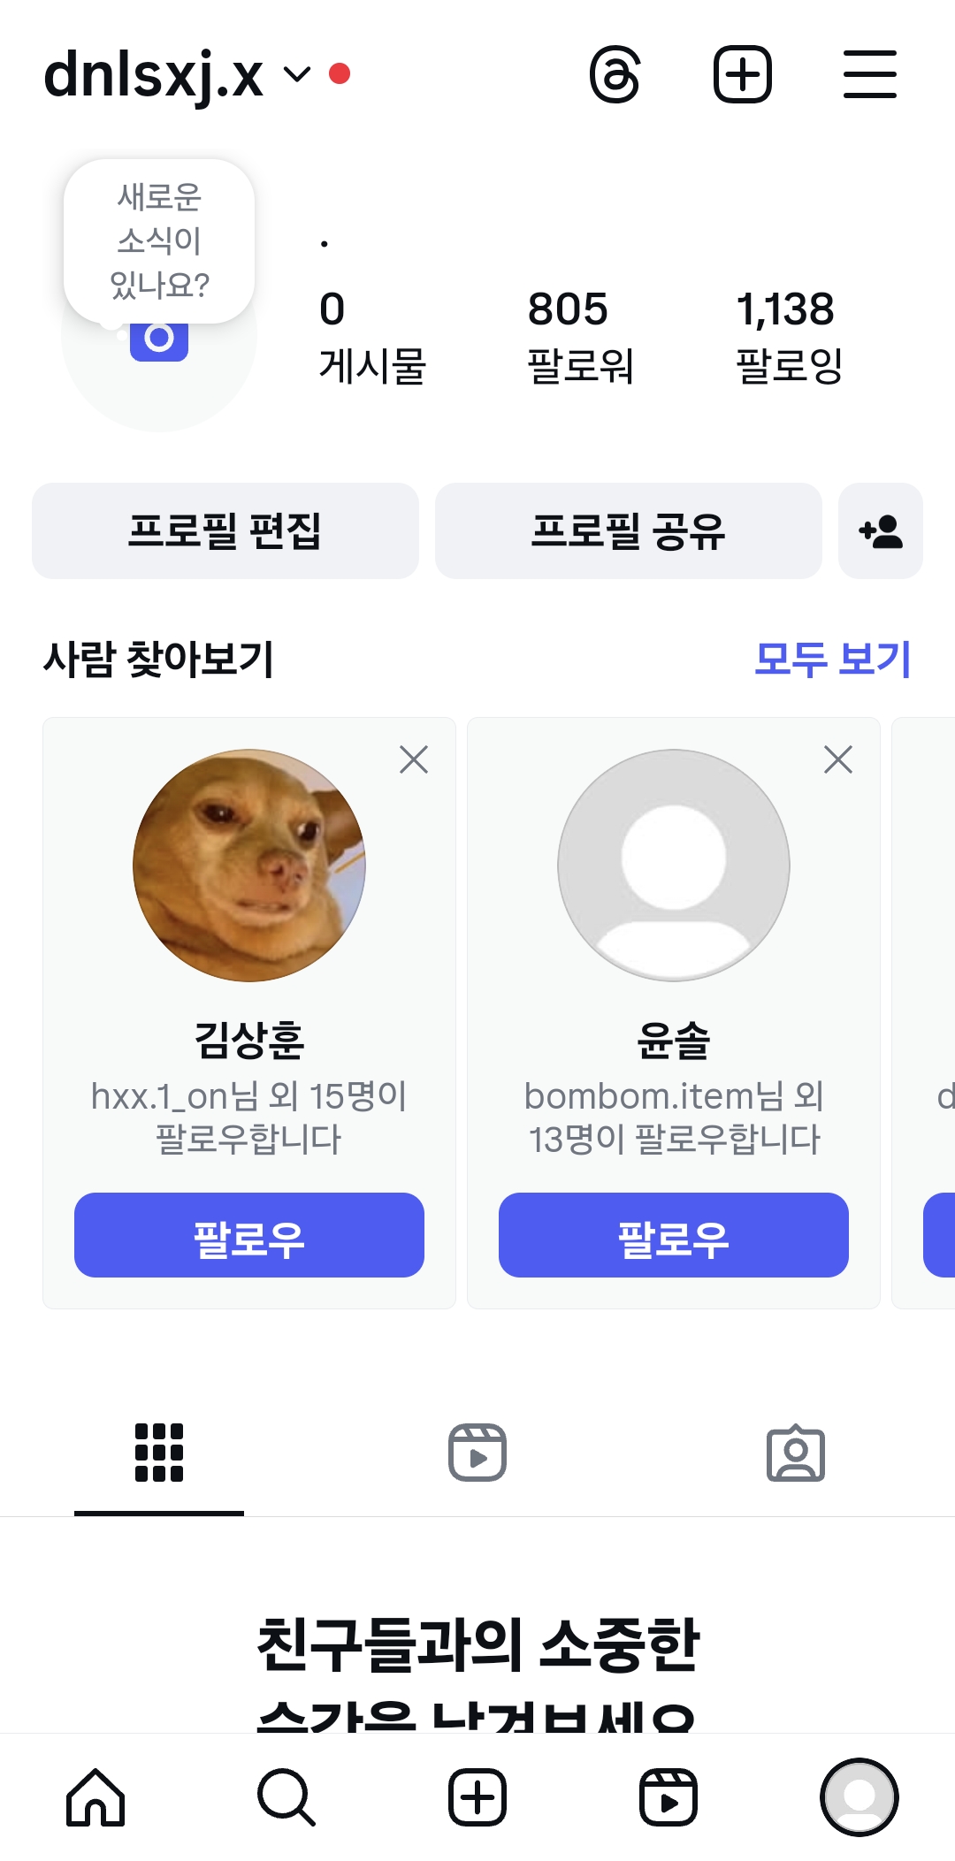This screenshot has width=955, height=1861.
Task: Switch to the tagged photos tab
Action: (x=796, y=1453)
